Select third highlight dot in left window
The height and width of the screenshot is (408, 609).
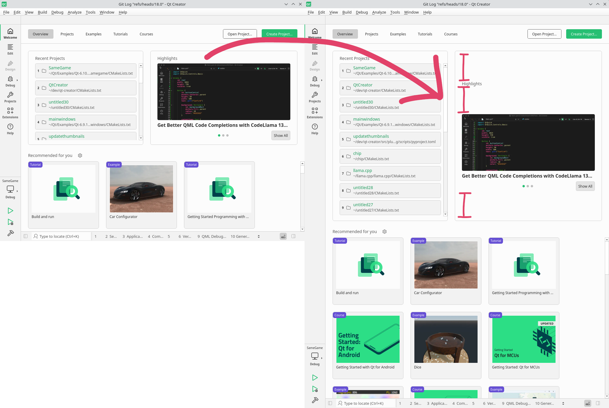[x=227, y=135]
